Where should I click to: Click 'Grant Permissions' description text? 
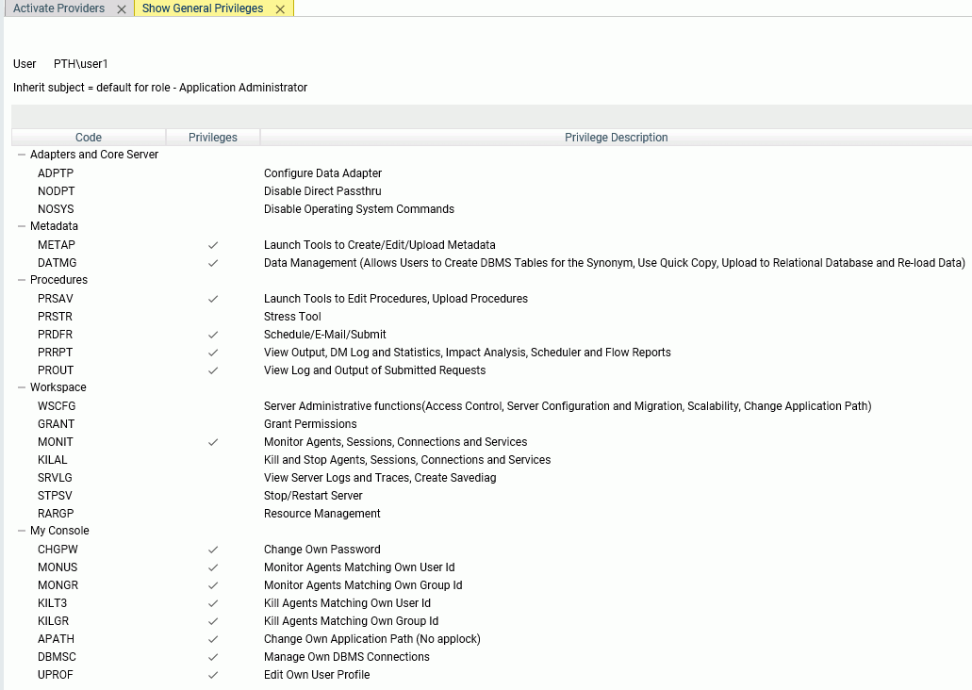tap(310, 425)
